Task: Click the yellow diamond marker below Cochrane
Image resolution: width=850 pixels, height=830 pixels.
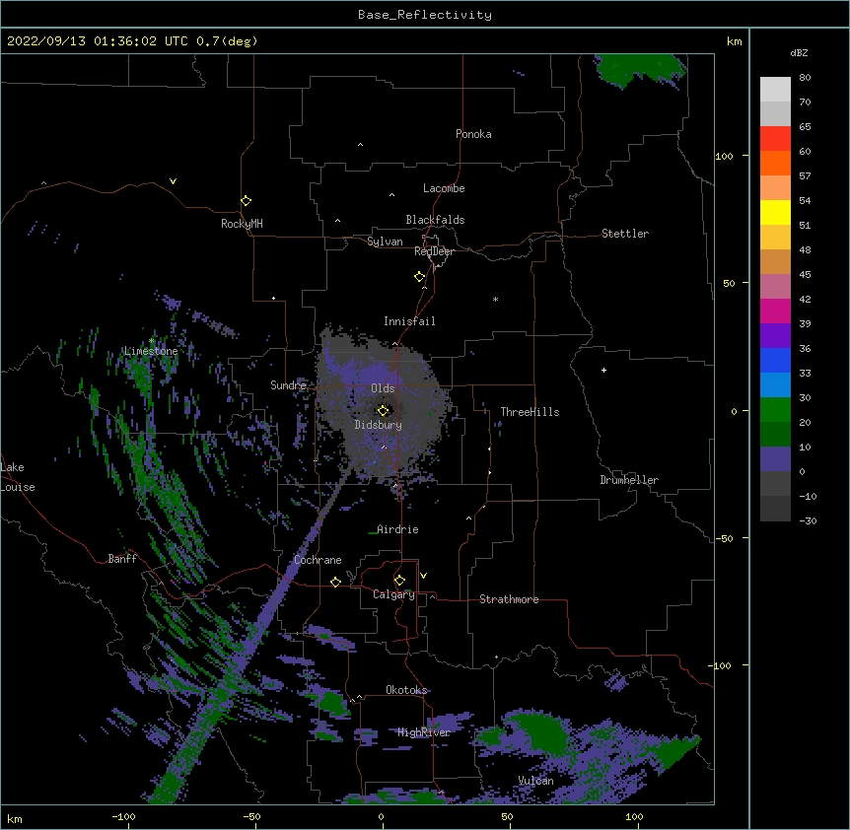Action: click(335, 582)
